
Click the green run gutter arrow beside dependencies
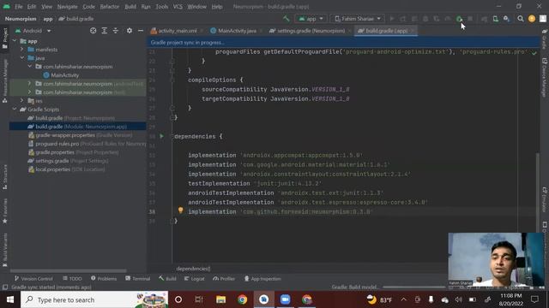click(161, 136)
